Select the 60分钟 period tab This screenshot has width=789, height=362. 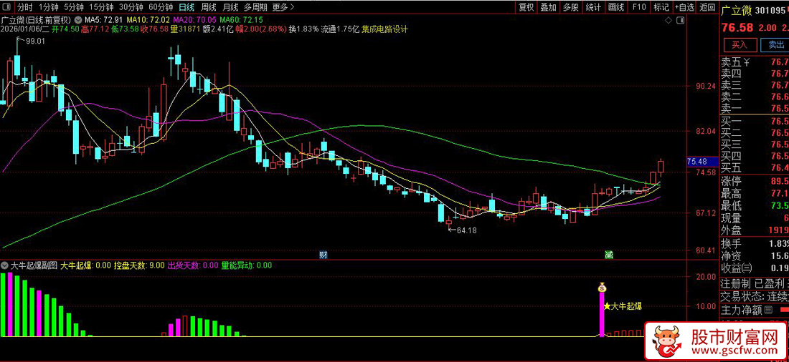[x=161, y=7]
